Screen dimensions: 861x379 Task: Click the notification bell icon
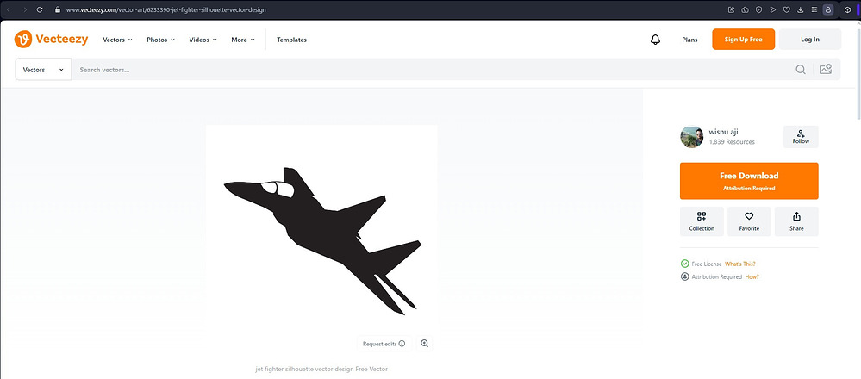(x=655, y=40)
